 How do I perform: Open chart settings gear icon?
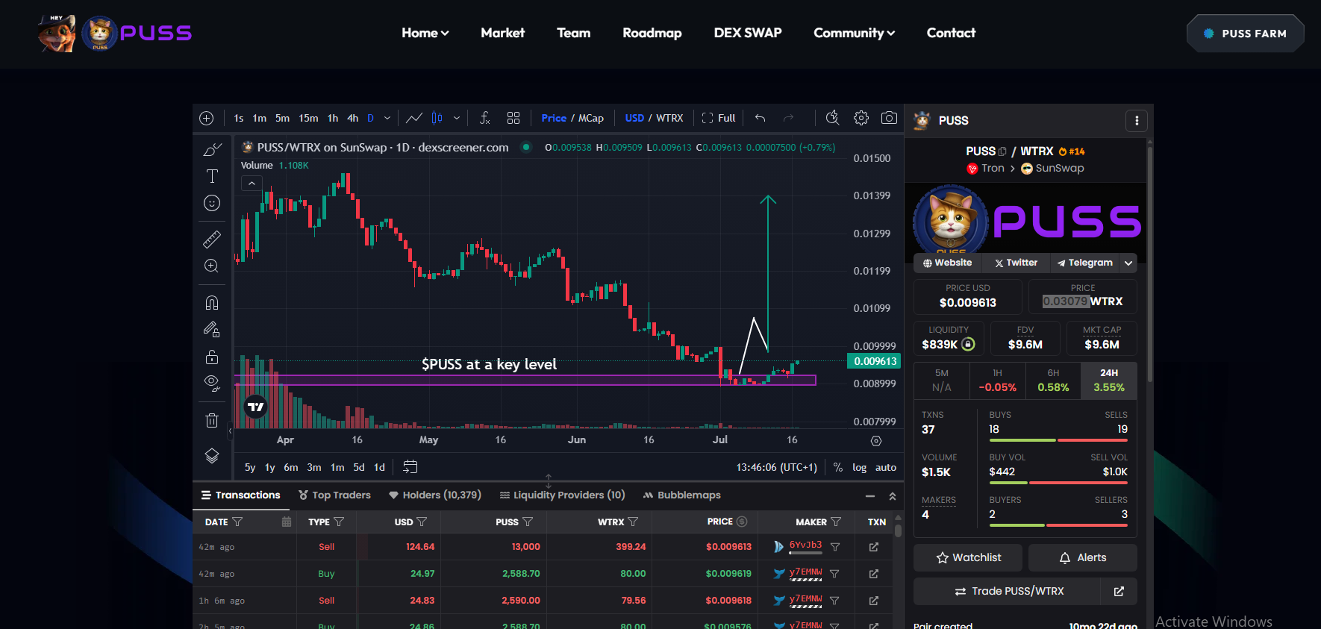861,118
